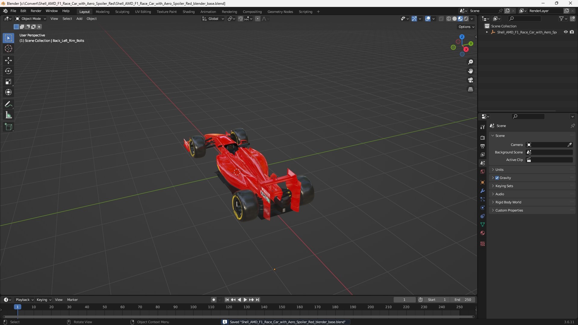Select the Add Cube tool
The height and width of the screenshot is (325, 578).
8,127
